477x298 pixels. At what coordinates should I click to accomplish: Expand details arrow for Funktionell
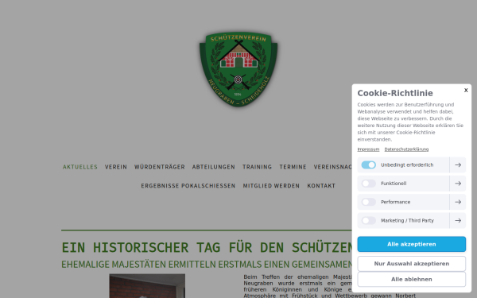tap(458, 184)
